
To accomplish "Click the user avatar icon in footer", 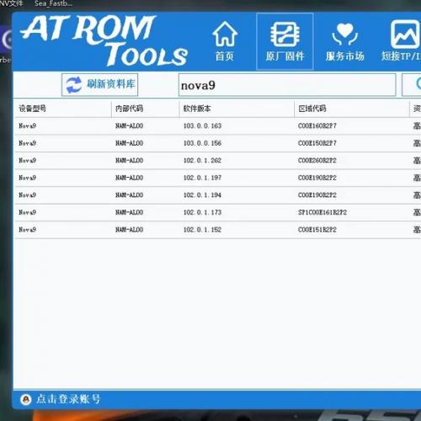I will (26, 399).
